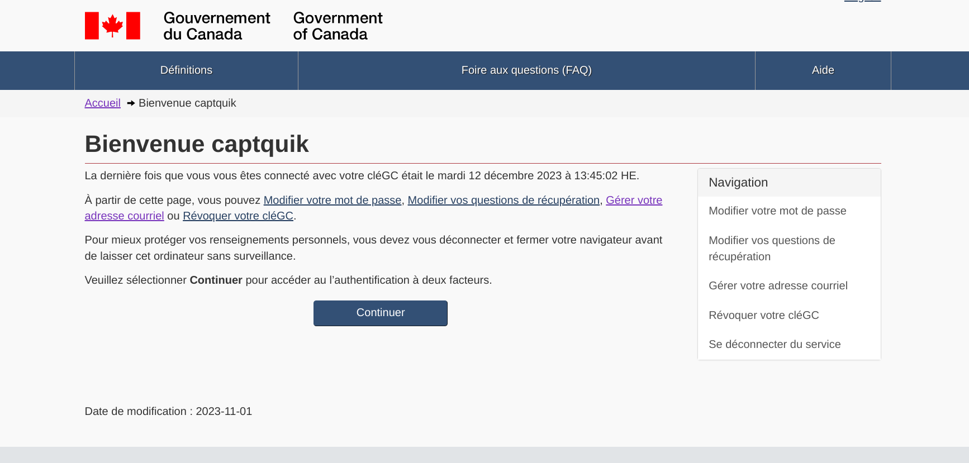Click the Canadian flag icon
Screen dimensions: 969x463
(112, 26)
